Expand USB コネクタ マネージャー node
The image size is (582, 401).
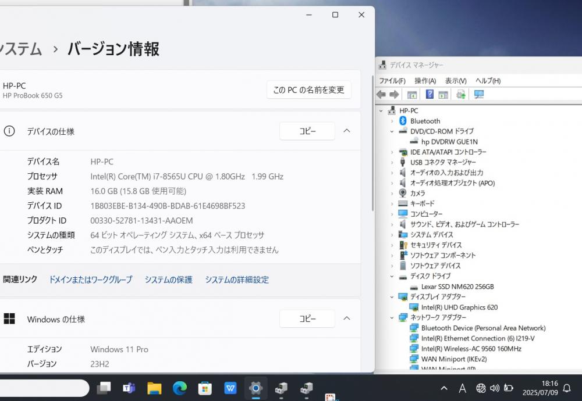tap(392, 162)
